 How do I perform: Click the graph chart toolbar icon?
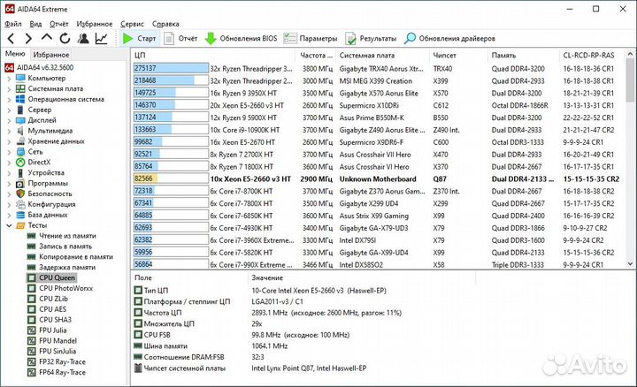tap(101, 39)
